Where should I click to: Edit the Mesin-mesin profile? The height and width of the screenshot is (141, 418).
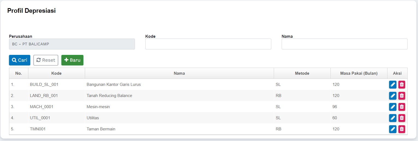tap(393, 107)
